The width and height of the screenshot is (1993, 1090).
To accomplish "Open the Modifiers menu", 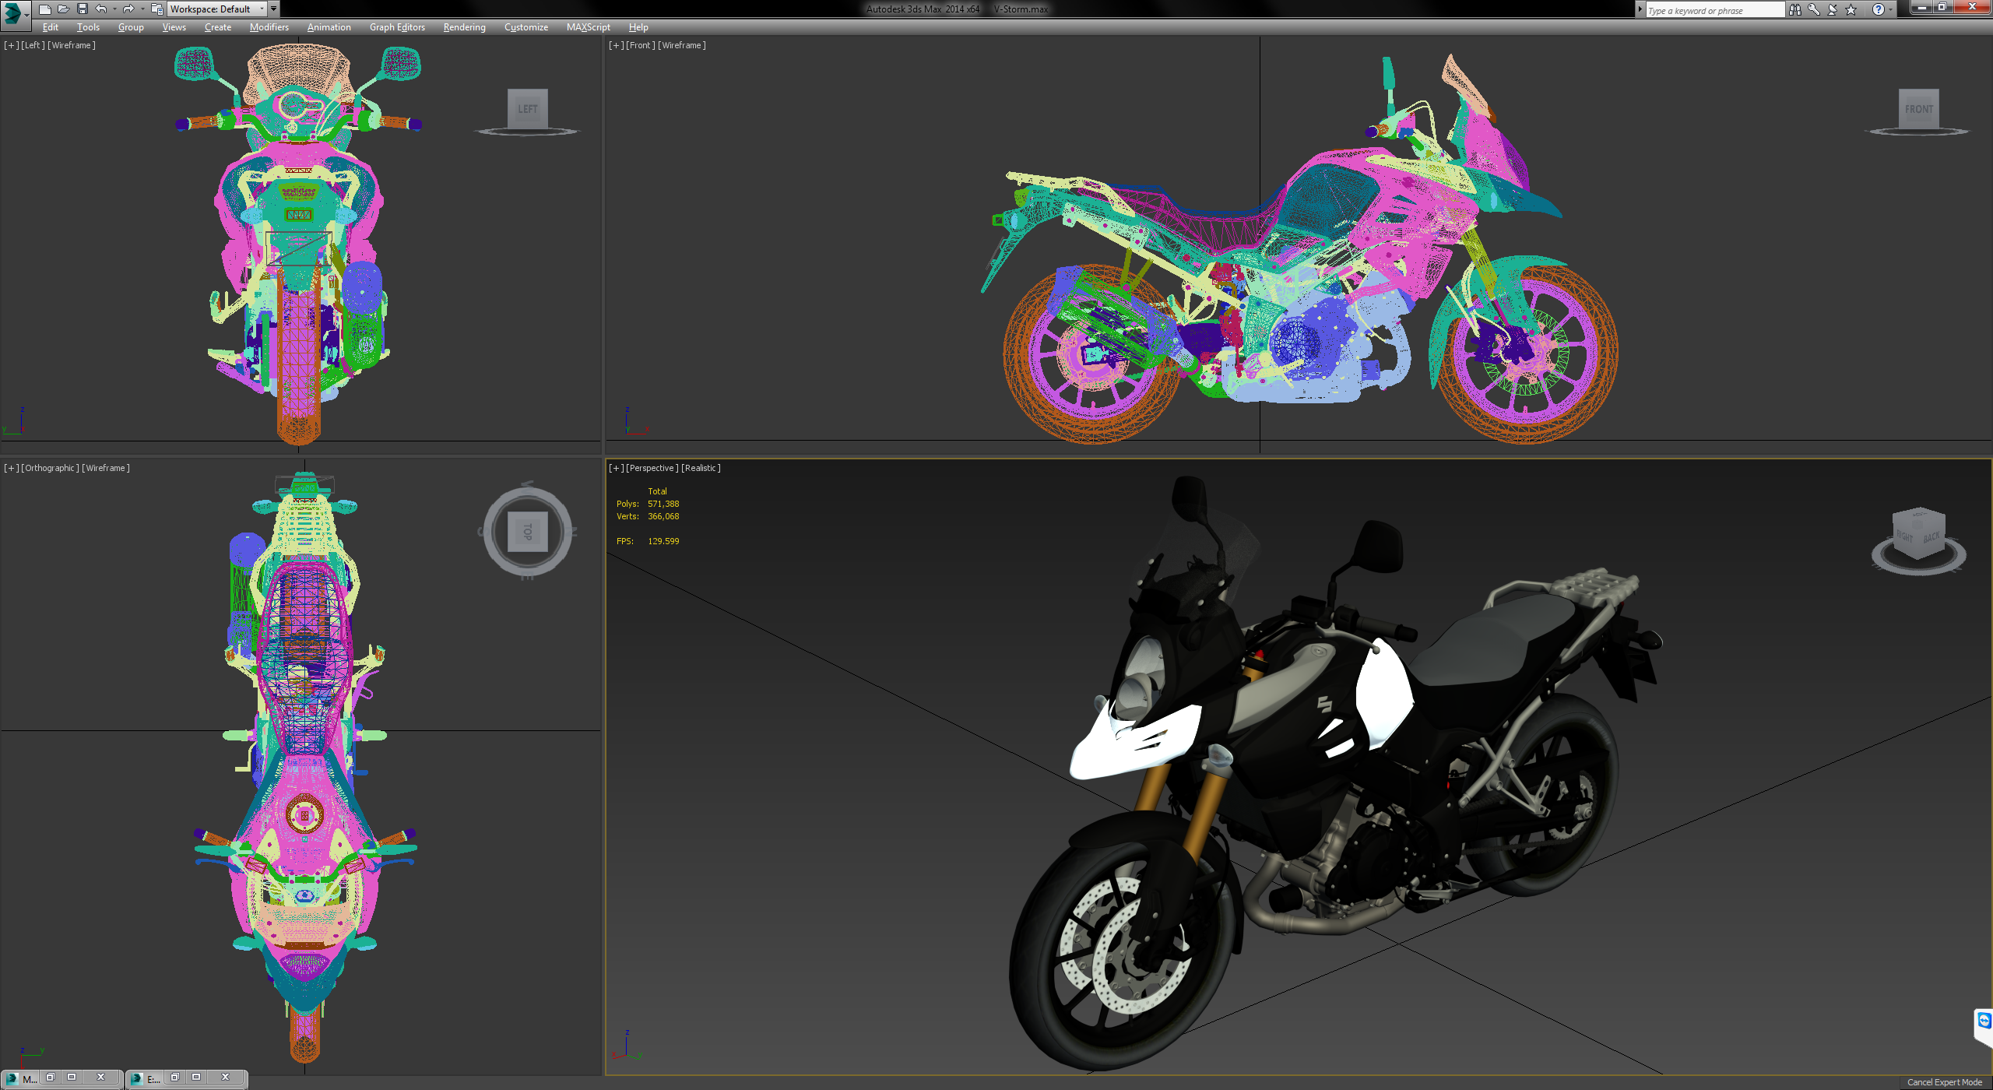I will (x=269, y=27).
